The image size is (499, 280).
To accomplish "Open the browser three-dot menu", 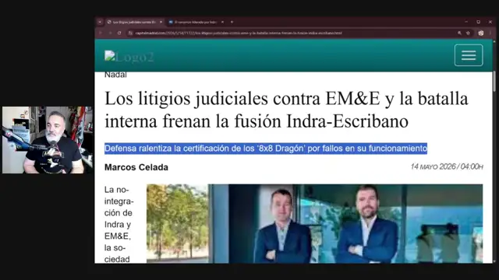I will (x=490, y=33).
